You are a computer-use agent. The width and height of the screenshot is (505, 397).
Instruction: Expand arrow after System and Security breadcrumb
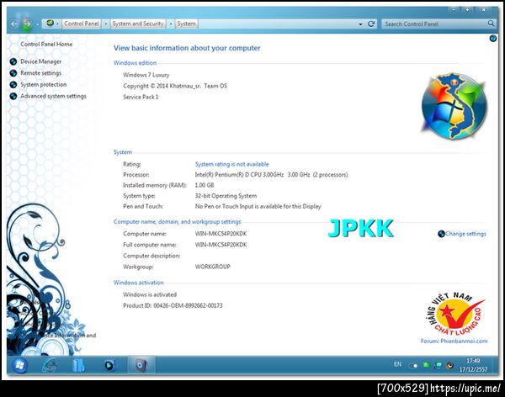pos(170,24)
